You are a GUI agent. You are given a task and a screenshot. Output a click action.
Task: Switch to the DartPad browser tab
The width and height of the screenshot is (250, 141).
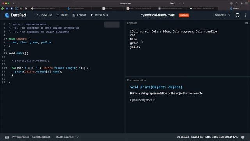coord(234,9)
